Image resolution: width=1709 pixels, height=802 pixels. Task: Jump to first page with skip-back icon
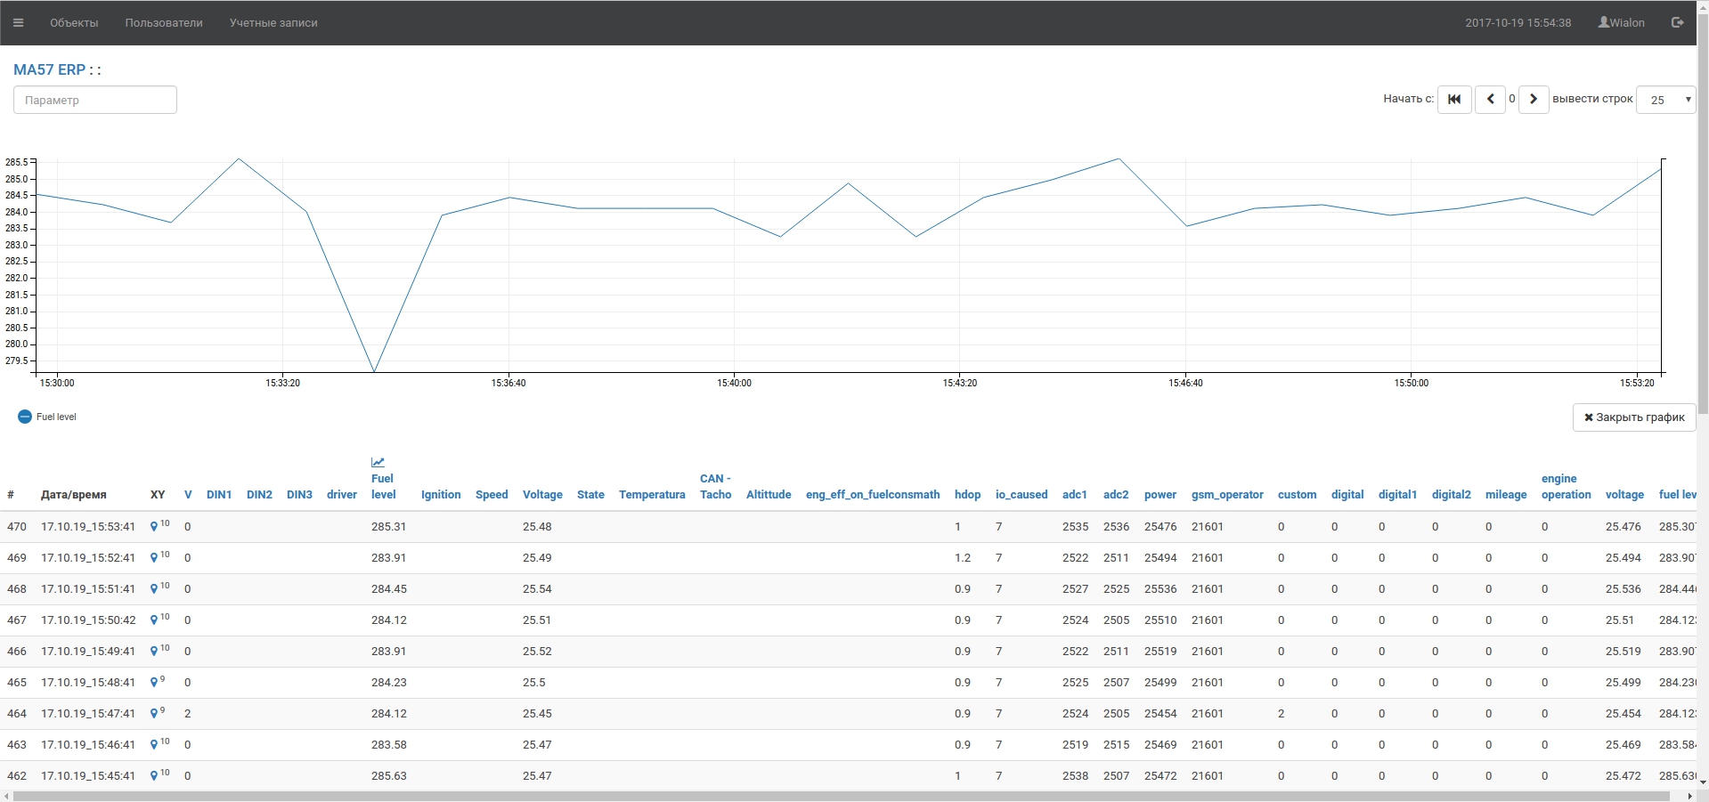1453,99
